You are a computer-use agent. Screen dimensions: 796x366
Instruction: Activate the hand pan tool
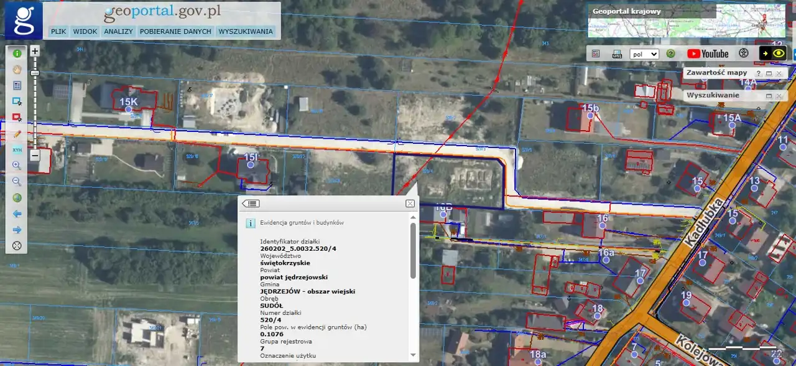pyautogui.click(x=17, y=69)
